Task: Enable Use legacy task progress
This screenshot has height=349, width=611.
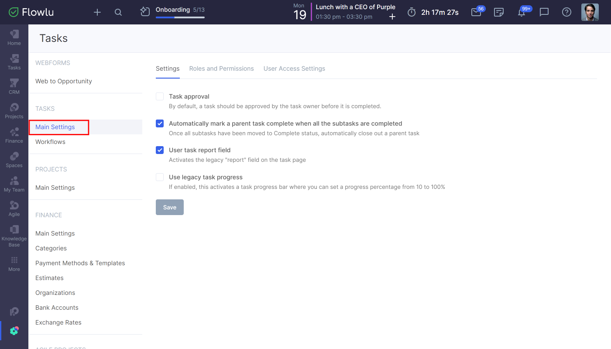Action: (x=160, y=177)
